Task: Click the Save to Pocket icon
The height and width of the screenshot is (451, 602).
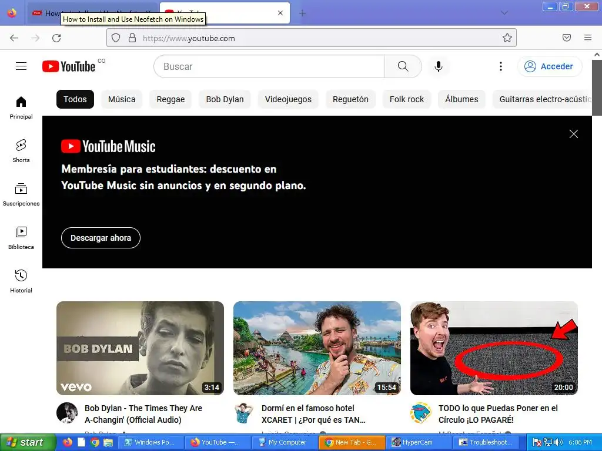Action: [x=567, y=38]
